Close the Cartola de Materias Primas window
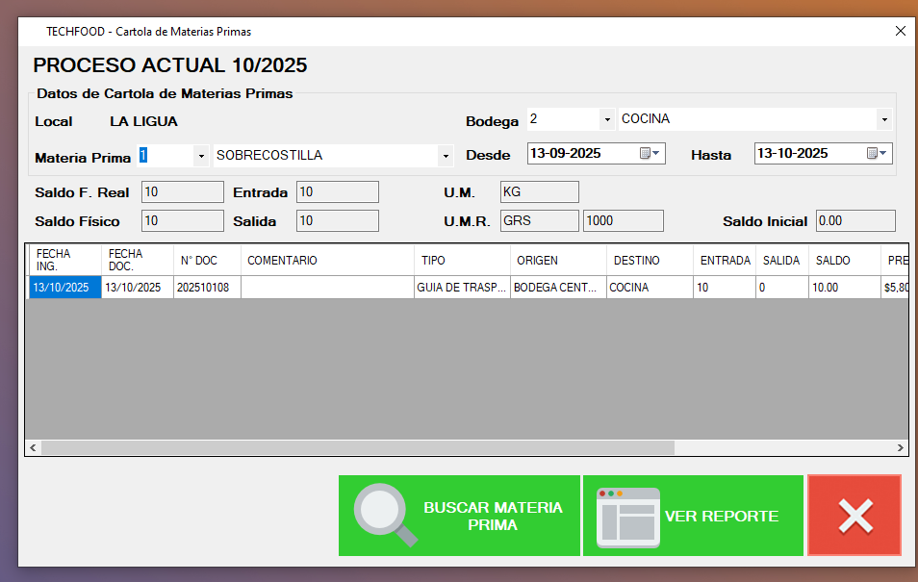 pos(900,31)
